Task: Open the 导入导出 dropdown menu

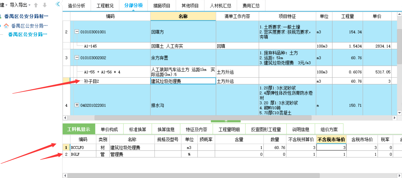Action: click(x=20, y=5)
